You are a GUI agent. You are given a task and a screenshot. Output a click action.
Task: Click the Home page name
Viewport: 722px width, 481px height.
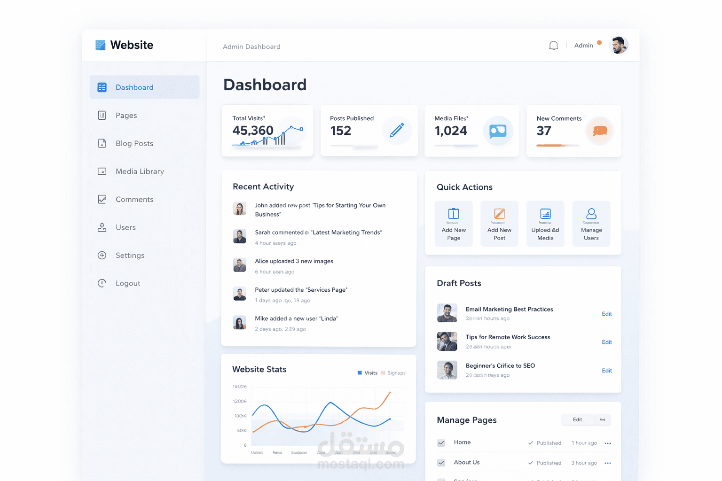462,442
